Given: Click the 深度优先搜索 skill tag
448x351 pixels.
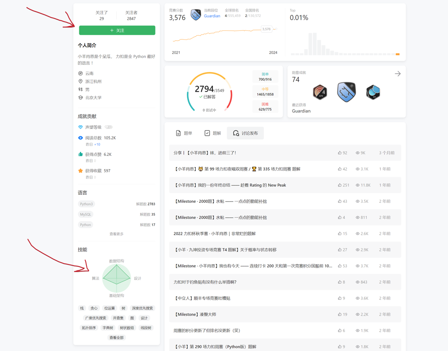Looking at the screenshot, I should pos(142,308).
